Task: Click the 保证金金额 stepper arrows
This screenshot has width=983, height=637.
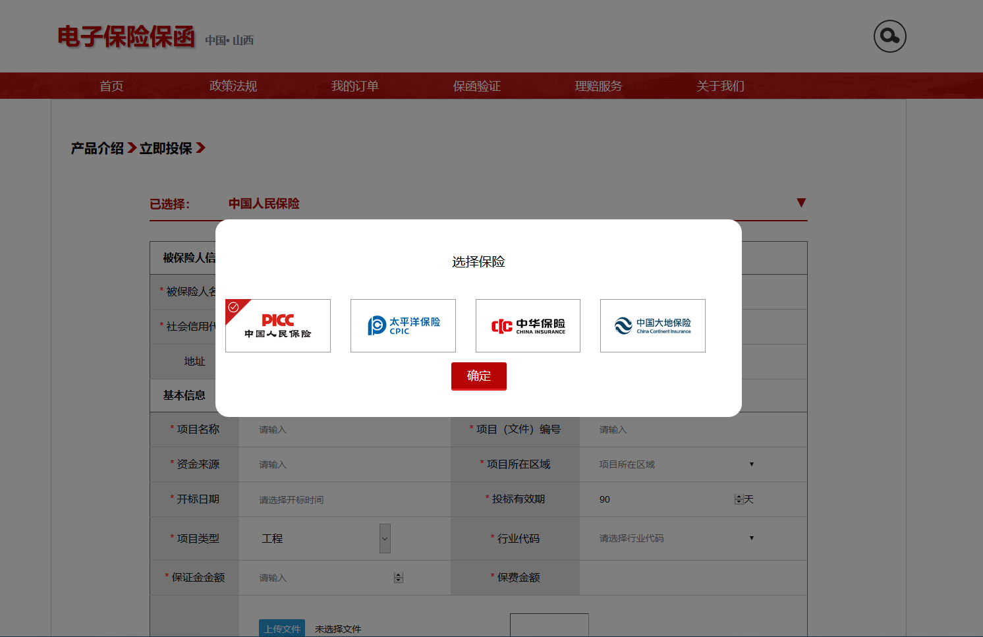Action: [398, 578]
